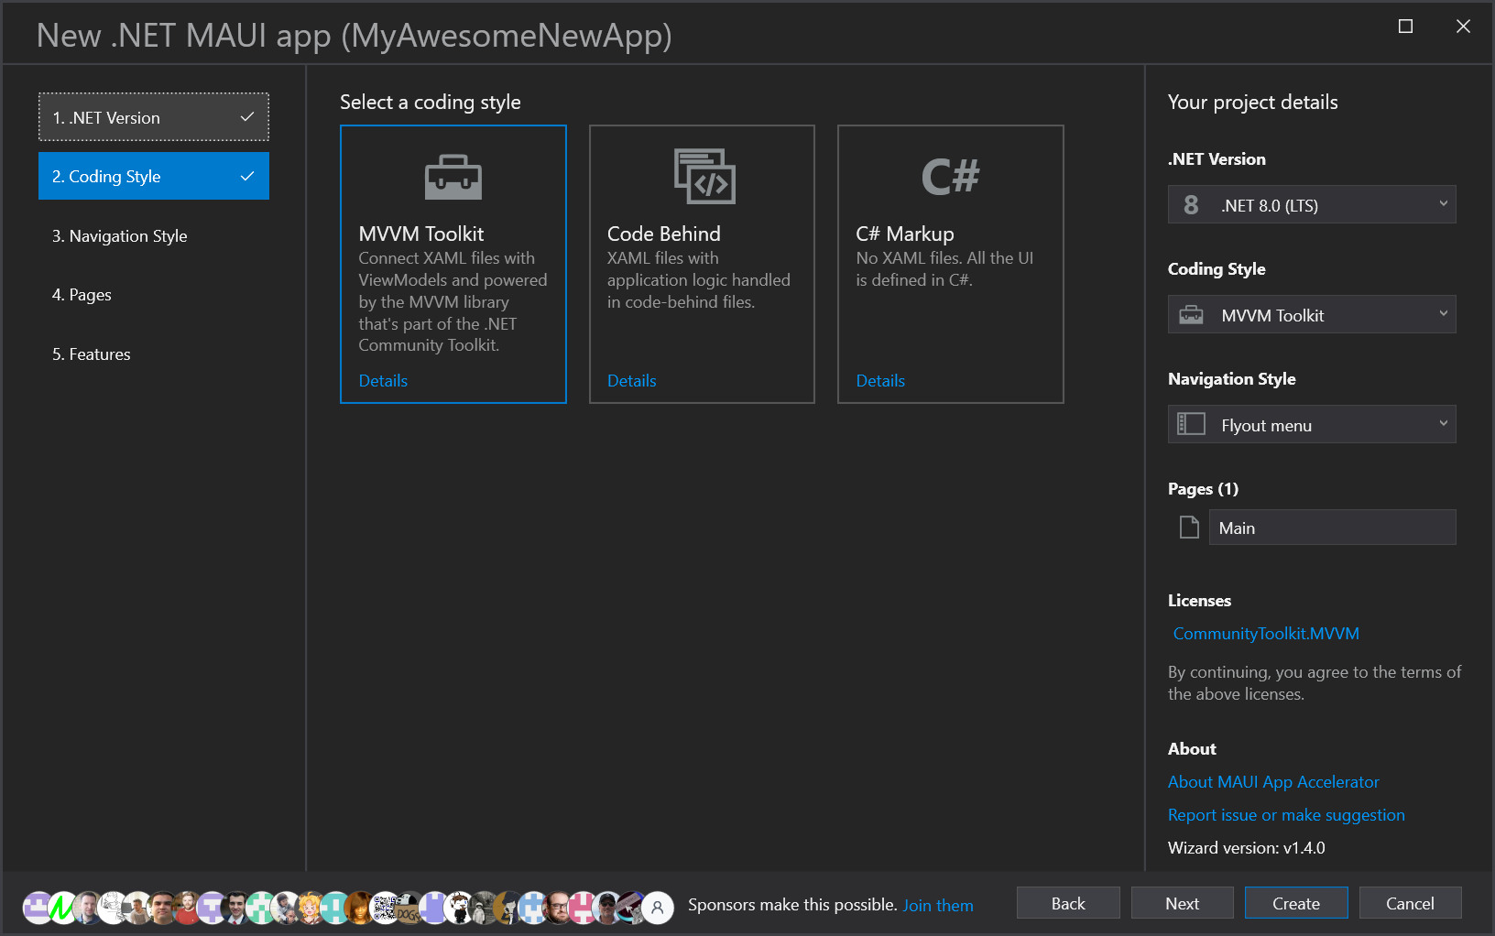Click the .NET 8.0 (LTS) dropdown arrow
1495x936 pixels.
[1443, 203]
